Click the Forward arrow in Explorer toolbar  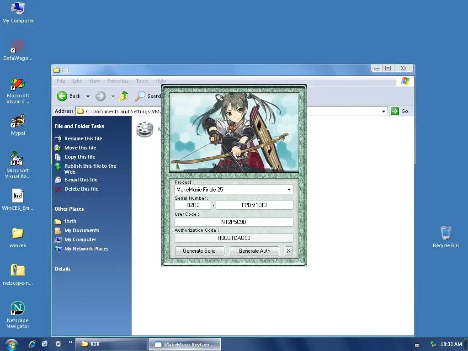click(x=101, y=96)
